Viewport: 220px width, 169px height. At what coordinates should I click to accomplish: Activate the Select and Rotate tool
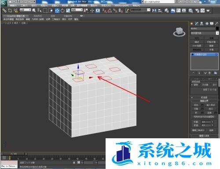[62, 11]
